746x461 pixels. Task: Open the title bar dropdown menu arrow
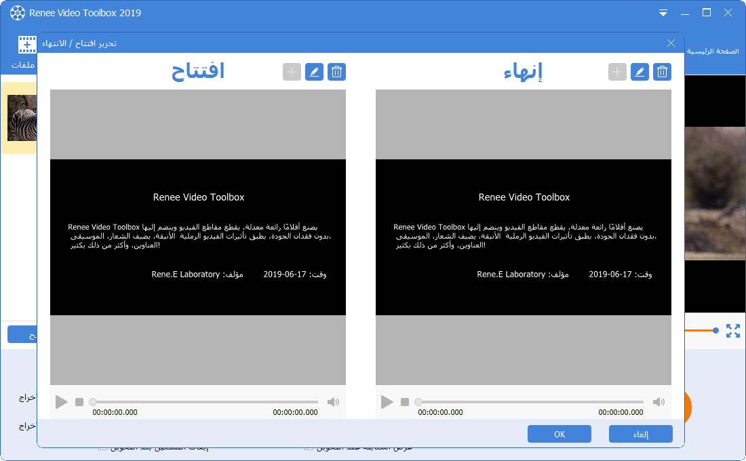coord(663,13)
